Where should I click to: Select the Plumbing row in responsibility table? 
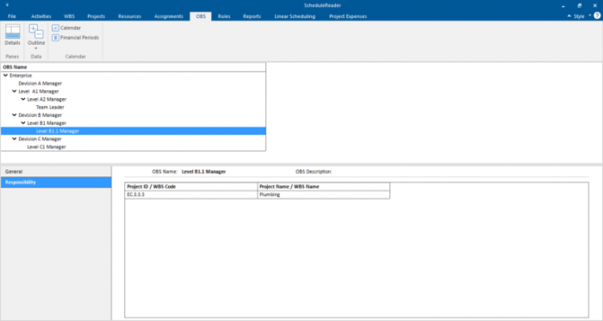click(257, 194)
